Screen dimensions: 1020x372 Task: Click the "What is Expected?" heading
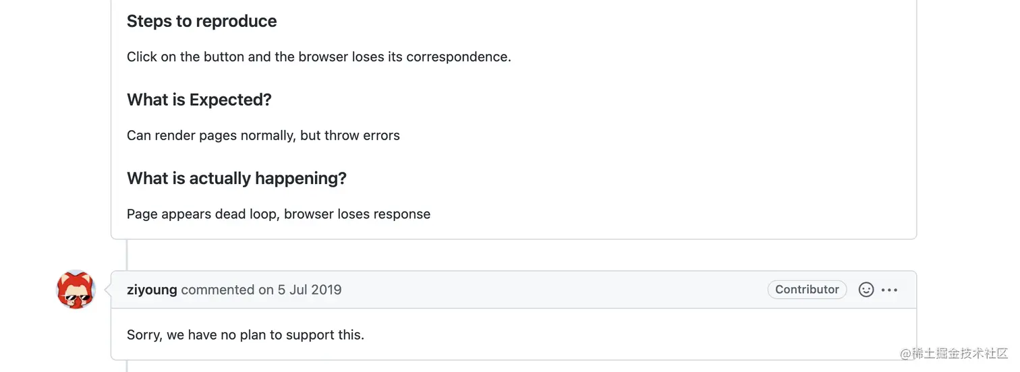(x=199, y=100)
